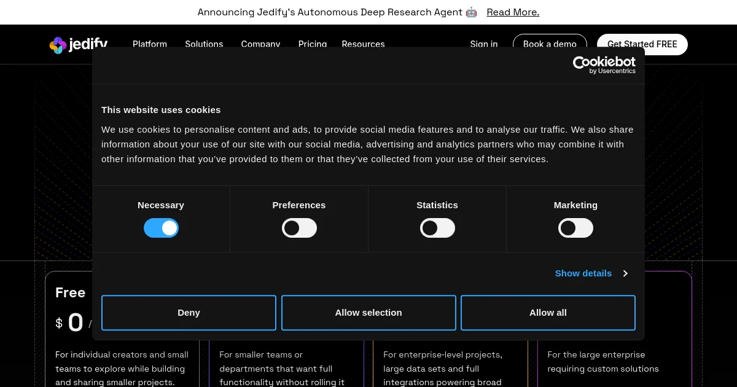Open the Company menu
This screenshot has height=387, width=737.
click(260, 44)
